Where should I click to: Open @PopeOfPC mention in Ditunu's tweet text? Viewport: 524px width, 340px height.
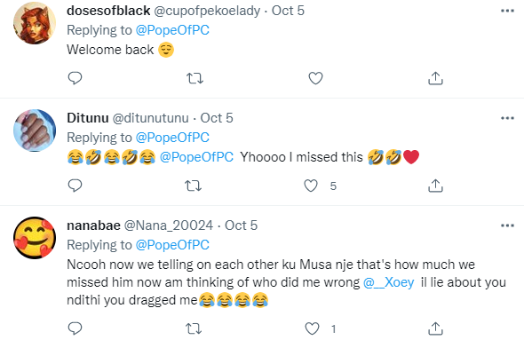(196, 157)
